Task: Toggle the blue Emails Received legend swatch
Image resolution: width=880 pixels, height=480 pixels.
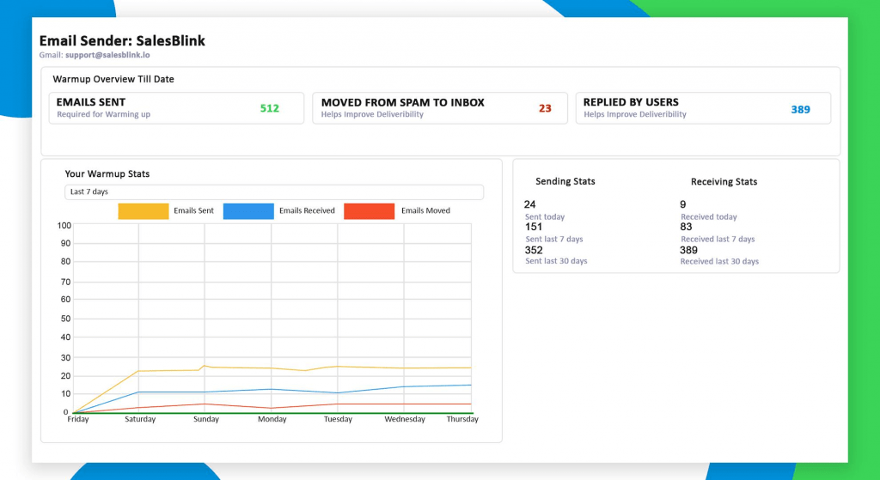Action: 248,211
